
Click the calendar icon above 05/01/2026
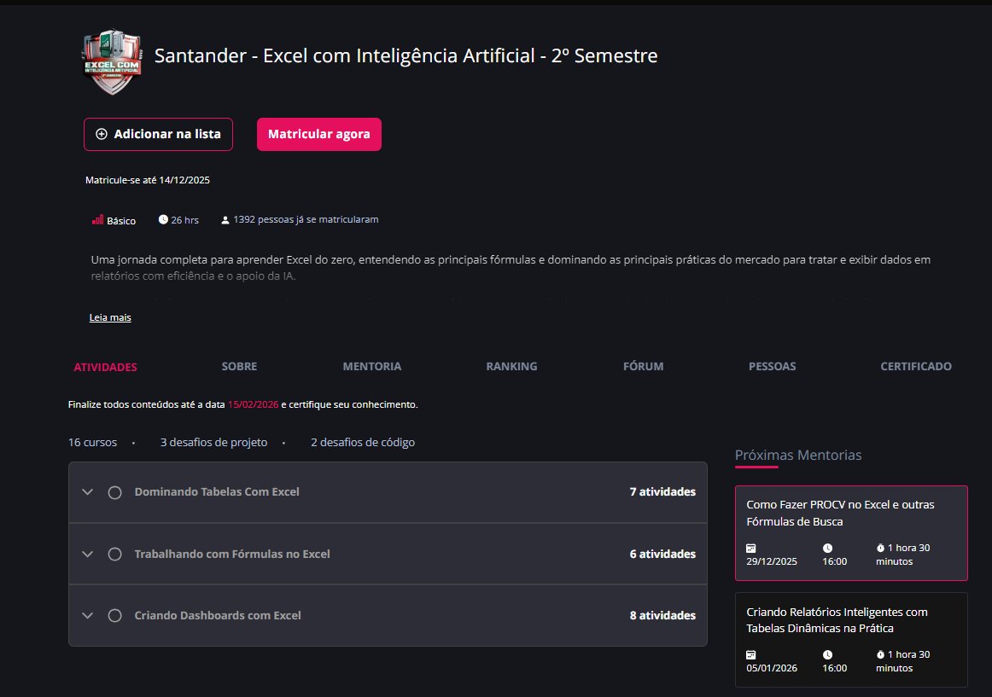(751, 654)
